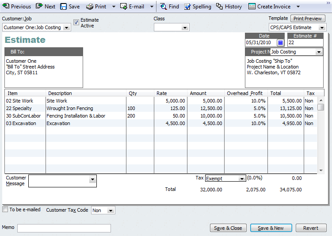Open the date calendar picker
332x236 pixels.
click(280, 43)
